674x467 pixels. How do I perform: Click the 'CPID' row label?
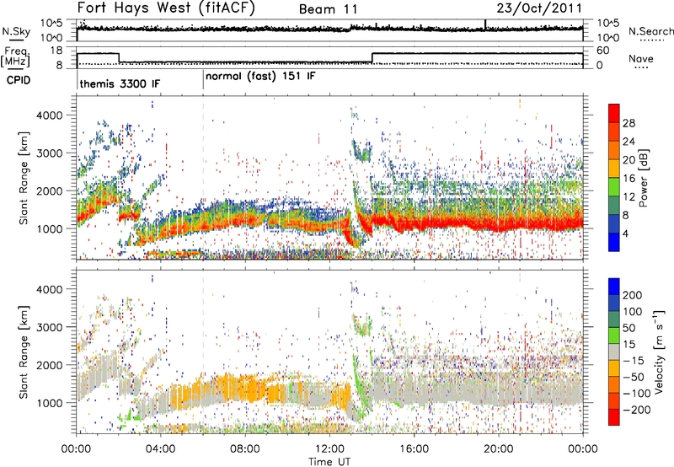[x=19, y=80]
